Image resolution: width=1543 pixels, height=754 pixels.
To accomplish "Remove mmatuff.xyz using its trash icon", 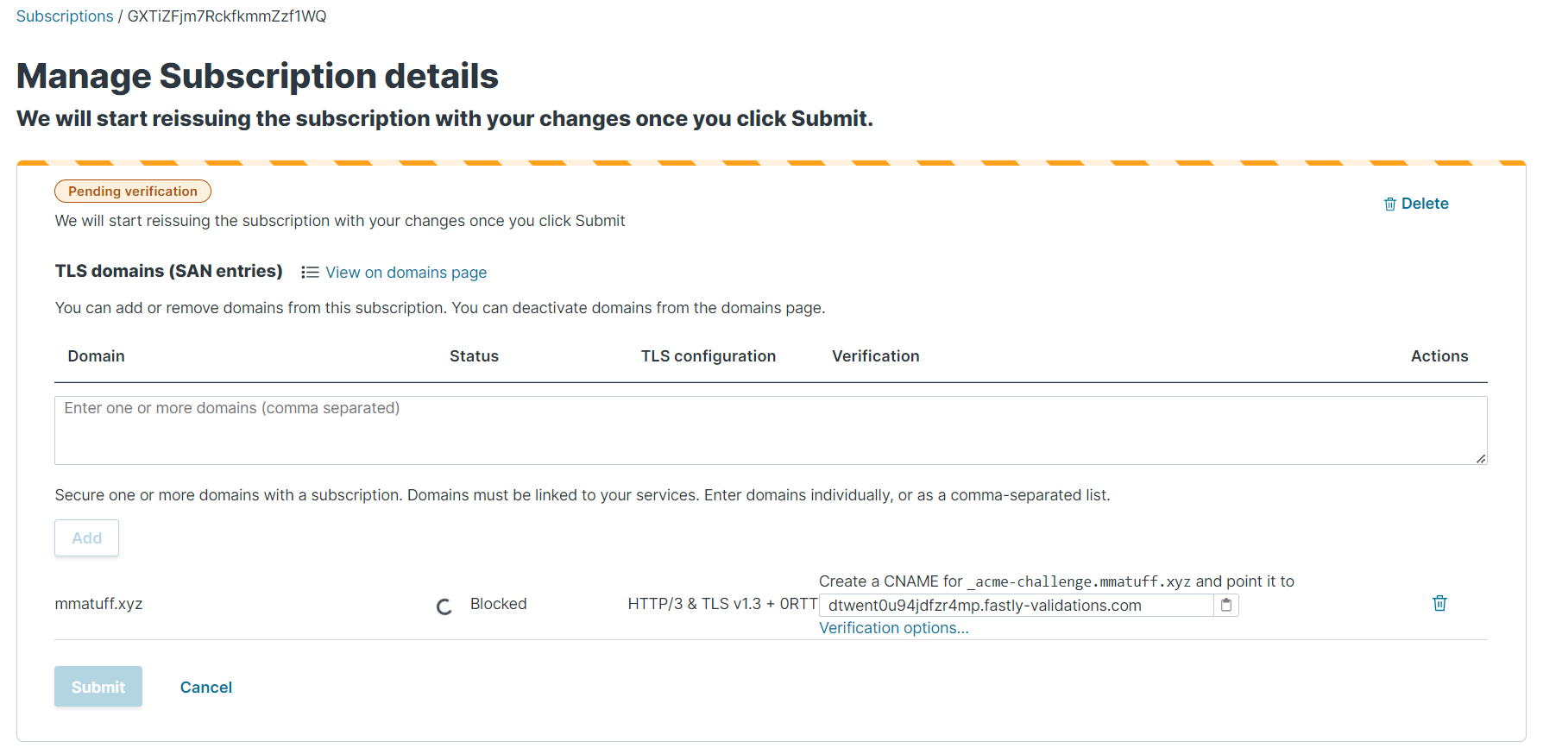I will [x=1439, y=604].
